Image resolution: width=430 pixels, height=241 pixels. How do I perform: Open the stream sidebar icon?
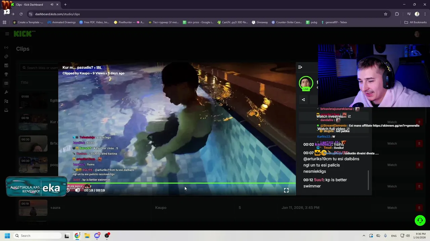tap(6, 48)
